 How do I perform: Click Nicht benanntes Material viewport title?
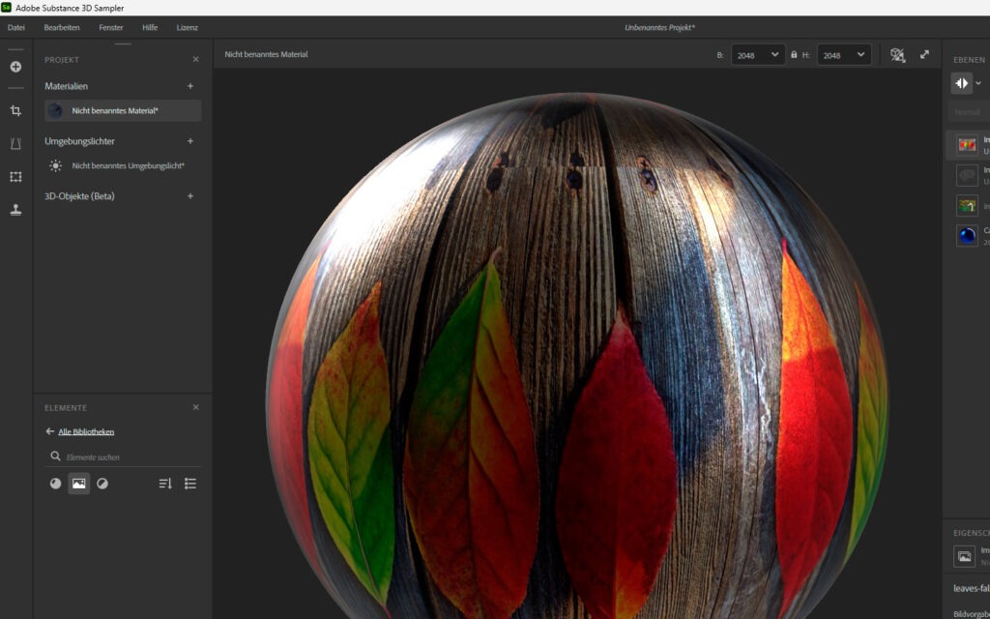point(267,54)
